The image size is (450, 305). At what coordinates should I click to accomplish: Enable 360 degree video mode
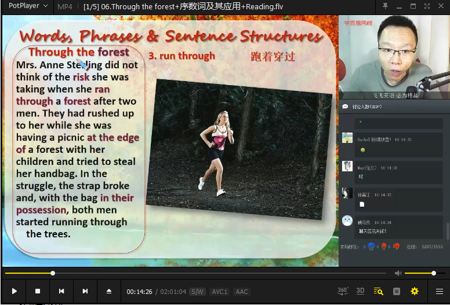343,291
